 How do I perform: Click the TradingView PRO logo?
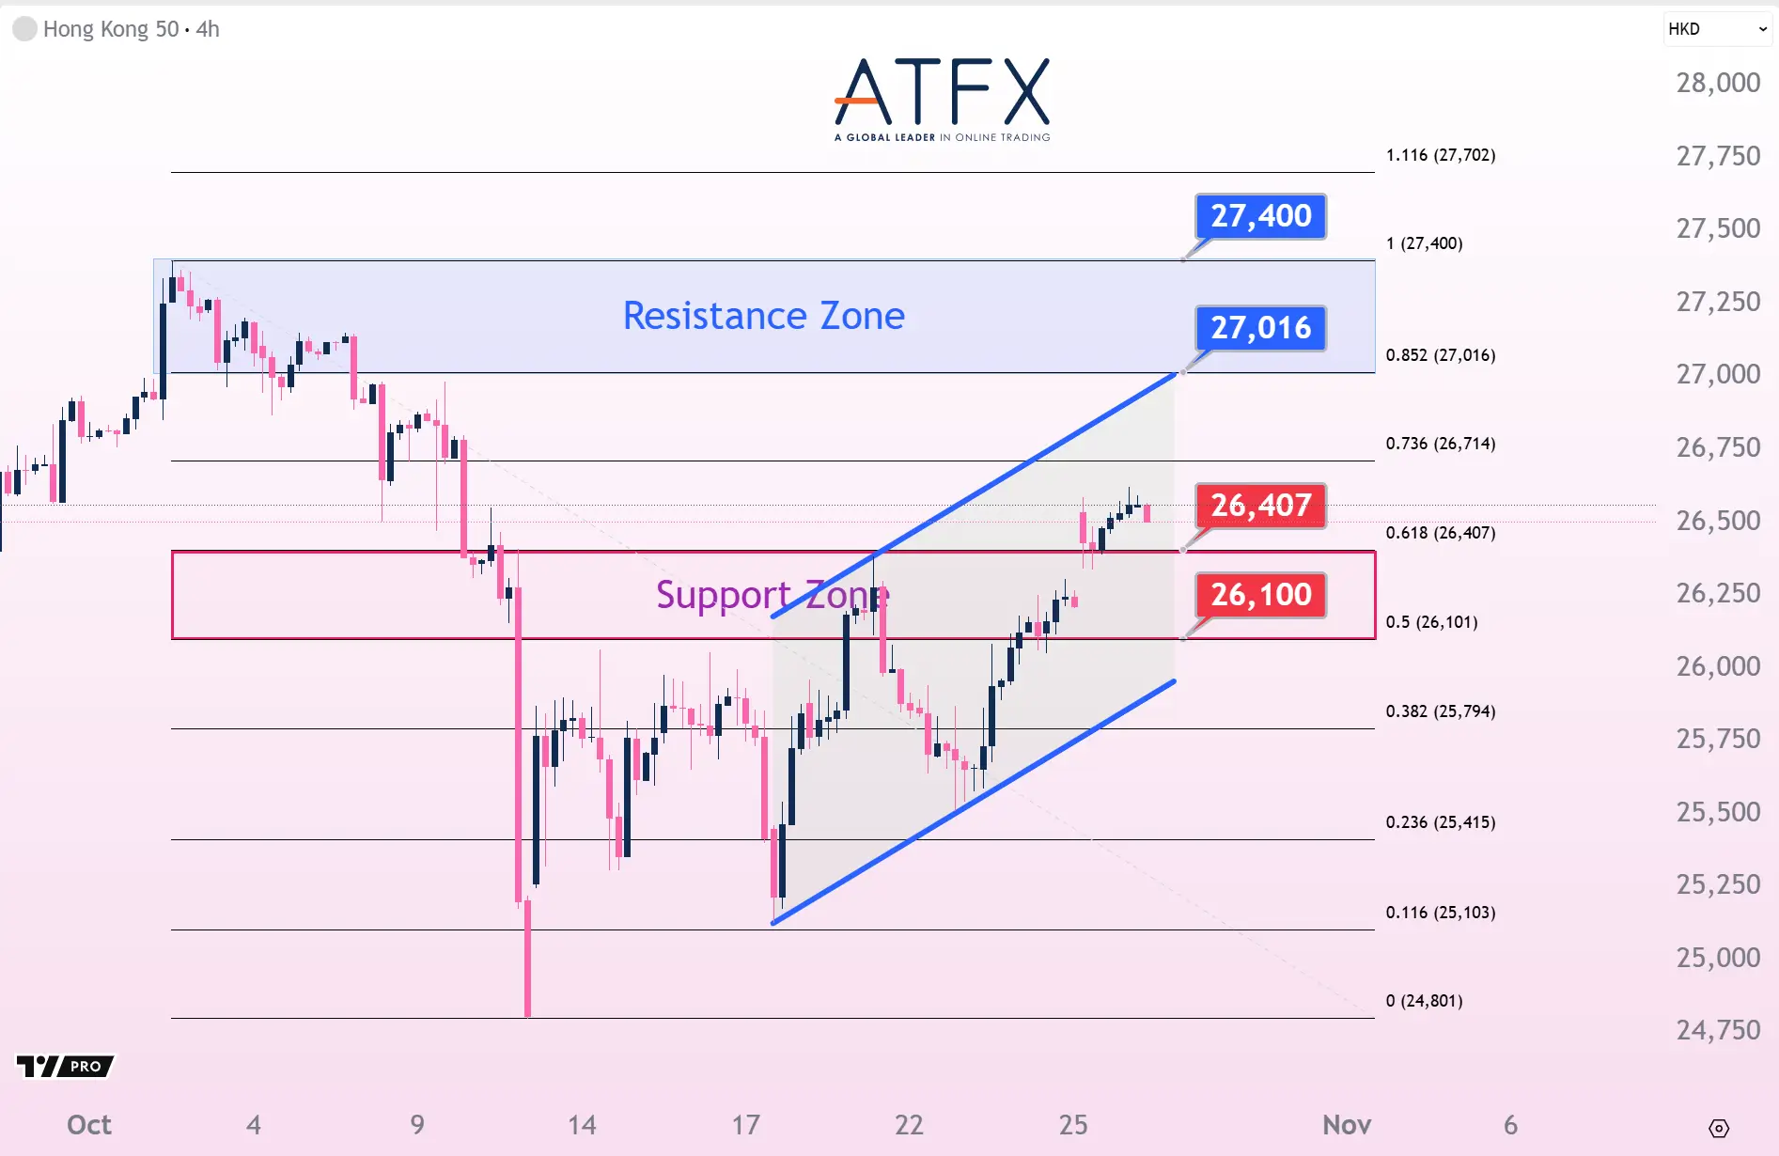click(x=65, y=1067)
